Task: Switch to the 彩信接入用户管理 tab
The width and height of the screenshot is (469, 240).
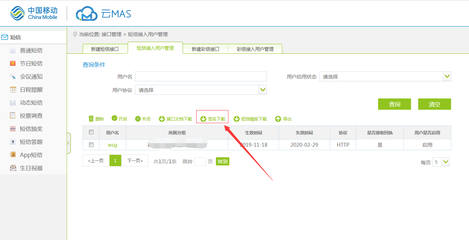Action: pyautogui.click(x=255, y=49)
